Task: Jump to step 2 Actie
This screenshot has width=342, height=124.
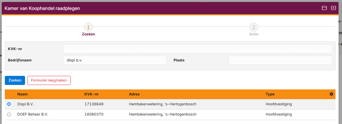Action: click(x=253, y=28)
